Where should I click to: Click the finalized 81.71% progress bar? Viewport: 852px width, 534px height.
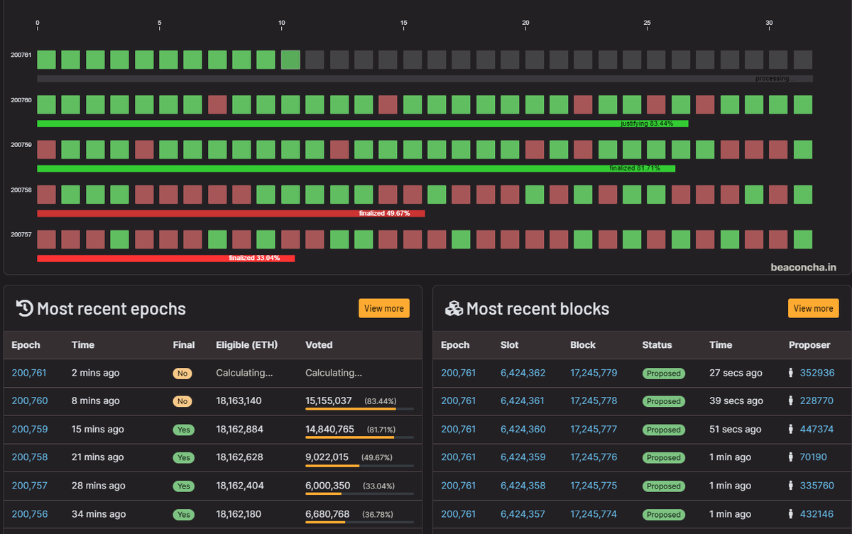pos(356,168)
